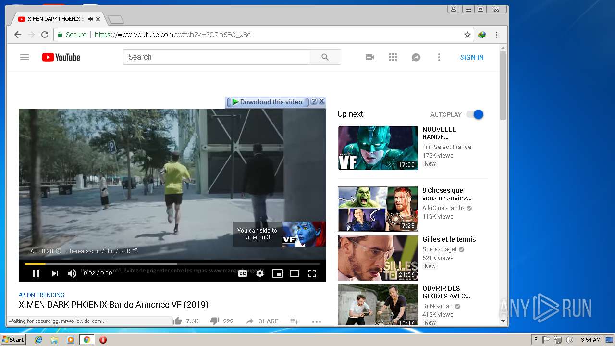This screenshot has width=615, height=346.
Task: Open more actions ellipsis under video
Action: pyautogui.click(x=316, y=321)
